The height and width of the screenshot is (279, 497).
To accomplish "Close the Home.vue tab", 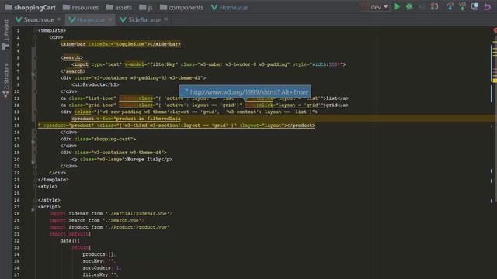I will (x=110, y=19).
